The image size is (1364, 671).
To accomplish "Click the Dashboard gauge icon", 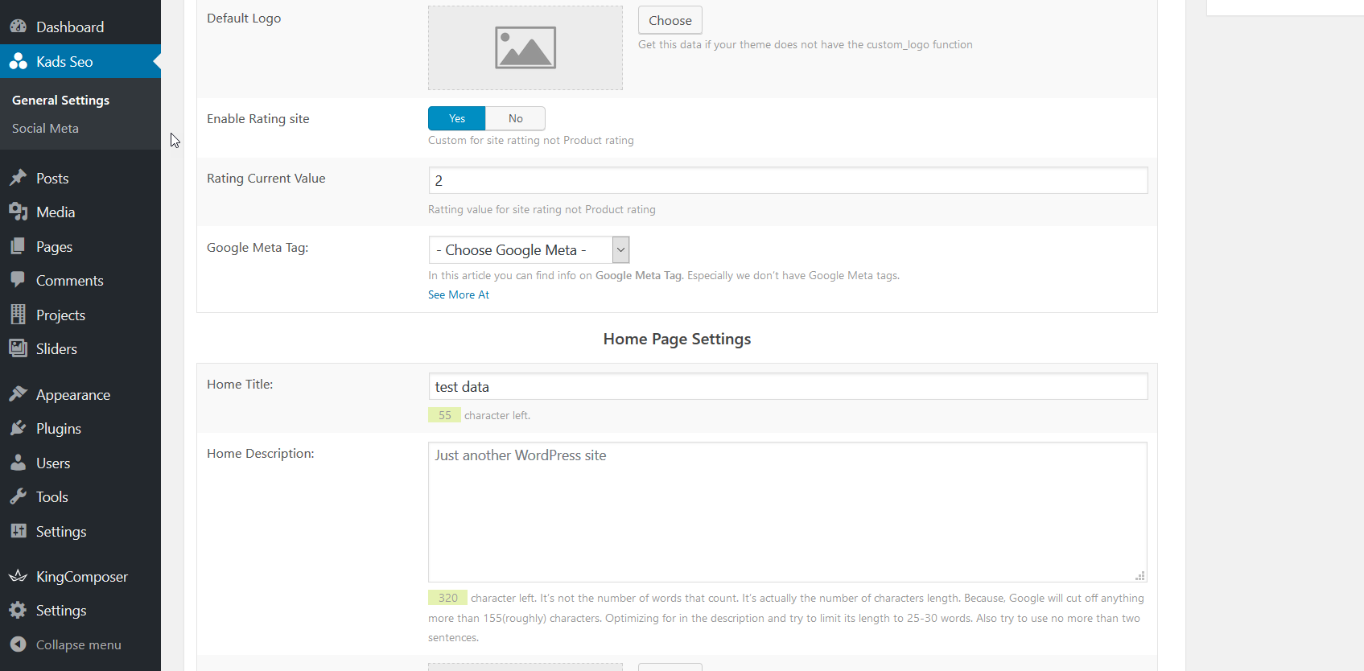I will point(18,27).
